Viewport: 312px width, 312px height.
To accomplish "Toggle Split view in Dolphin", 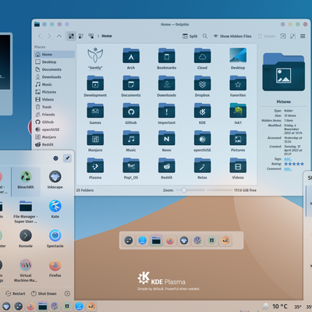I will click(x=190, y=36).
